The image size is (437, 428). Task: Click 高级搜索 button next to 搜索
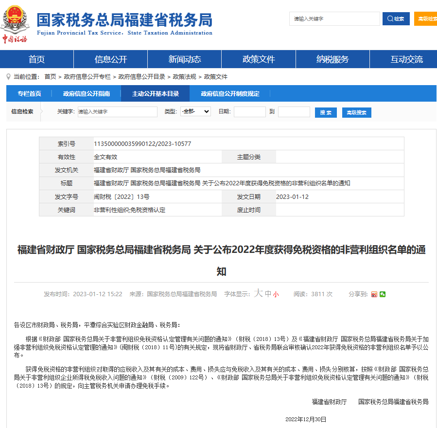[356, 112]
